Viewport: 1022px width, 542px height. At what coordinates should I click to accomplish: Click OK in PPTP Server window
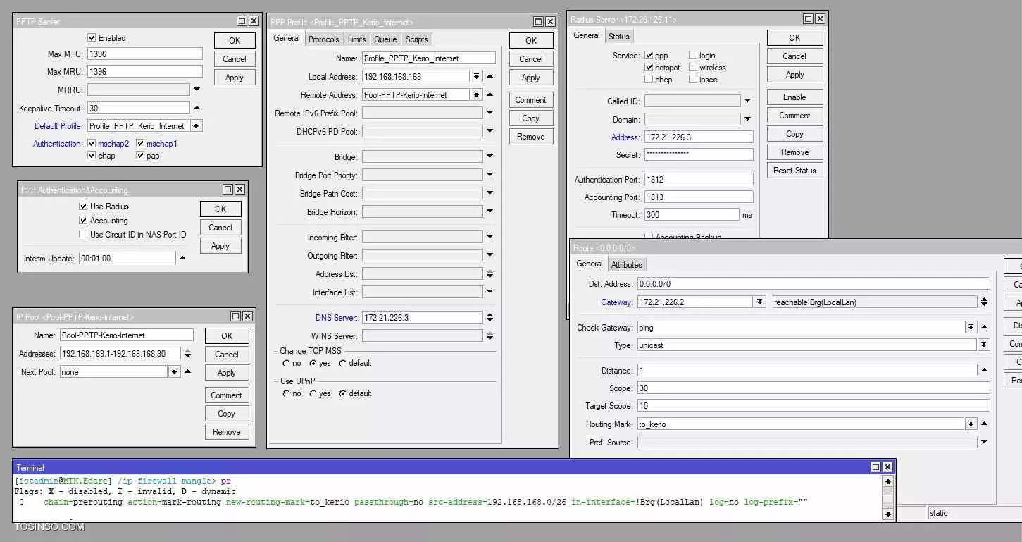(x=235, y=40)
